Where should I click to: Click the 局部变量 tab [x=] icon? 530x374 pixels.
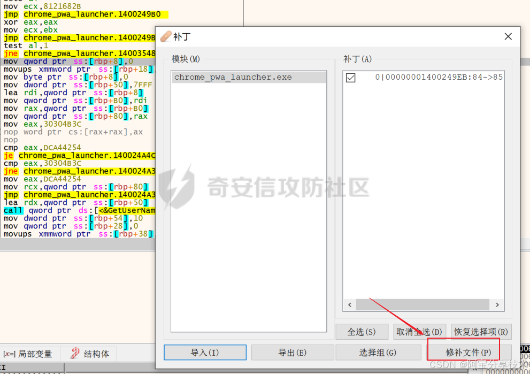coord(9,354)
